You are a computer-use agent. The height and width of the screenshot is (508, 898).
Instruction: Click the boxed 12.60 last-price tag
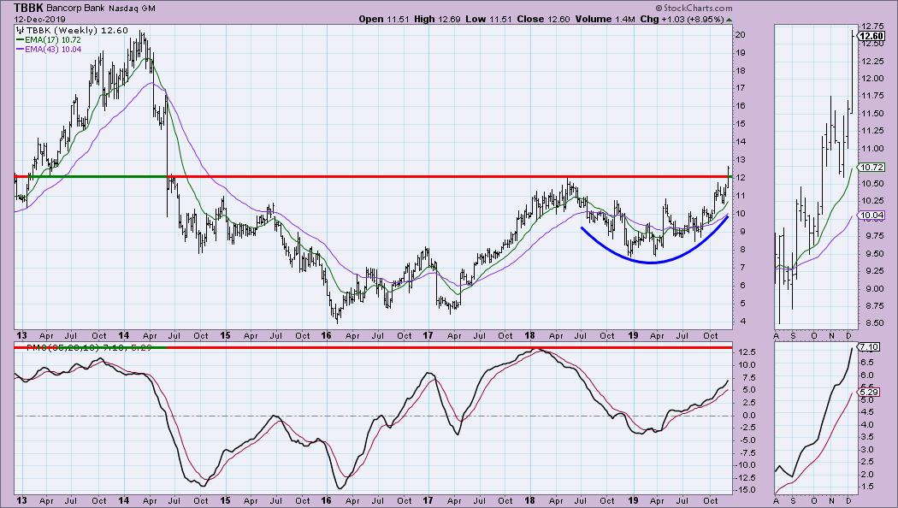point(871,36)
